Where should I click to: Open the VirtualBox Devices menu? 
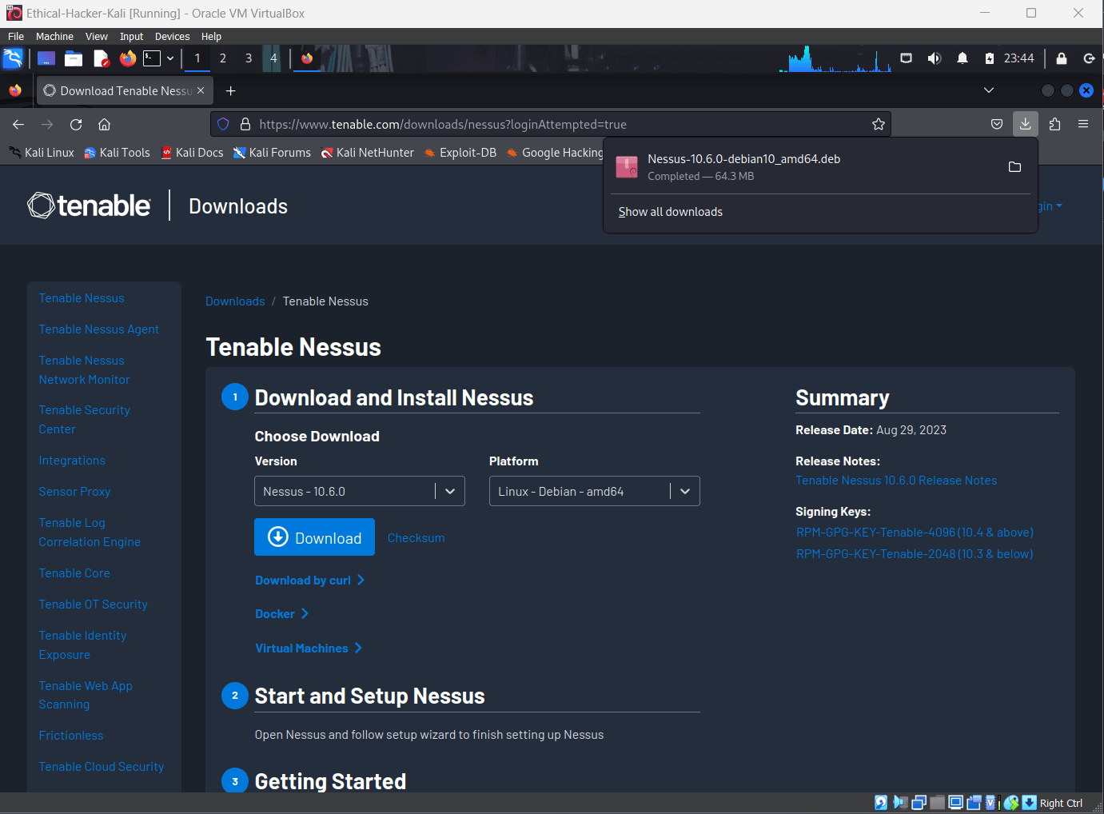tap(172, 37)
